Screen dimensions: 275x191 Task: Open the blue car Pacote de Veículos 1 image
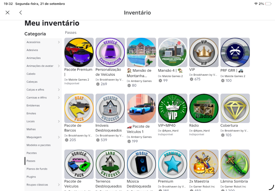click(x=141, y=108)
